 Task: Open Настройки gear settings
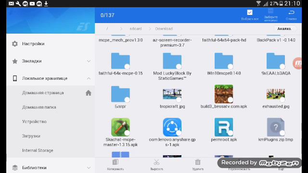[15, 44]
